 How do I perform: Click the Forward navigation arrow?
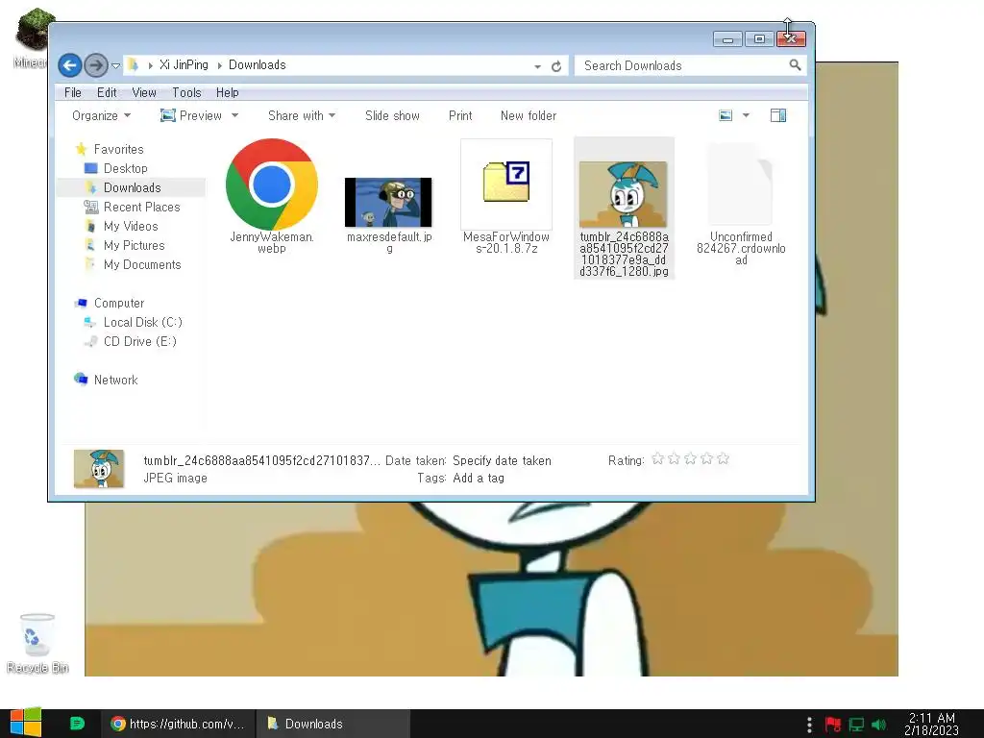[95, 65]
